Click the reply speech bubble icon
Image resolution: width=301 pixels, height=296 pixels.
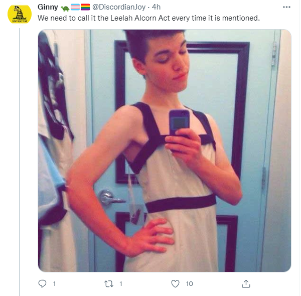42,283
